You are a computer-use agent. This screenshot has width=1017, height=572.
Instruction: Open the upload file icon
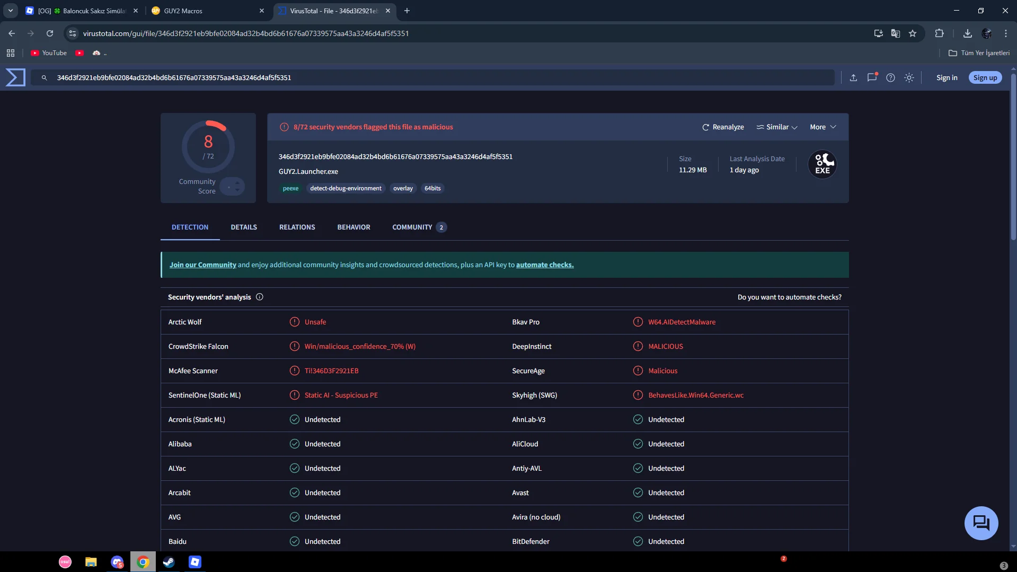853,78
